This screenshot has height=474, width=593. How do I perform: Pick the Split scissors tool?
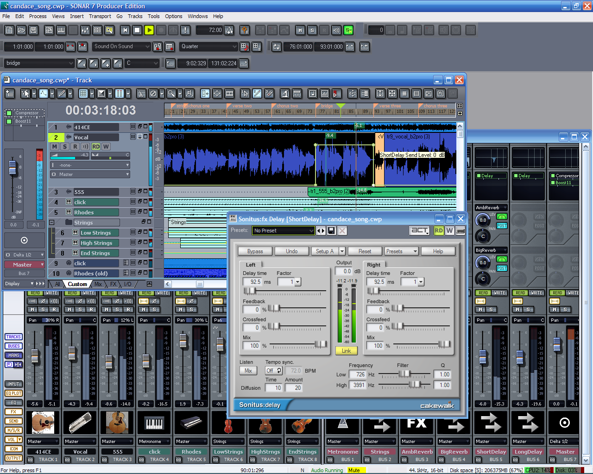tap(141, 94)
